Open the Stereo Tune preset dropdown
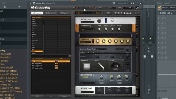Screen dimensions: 176x99 tap(87, 92)
